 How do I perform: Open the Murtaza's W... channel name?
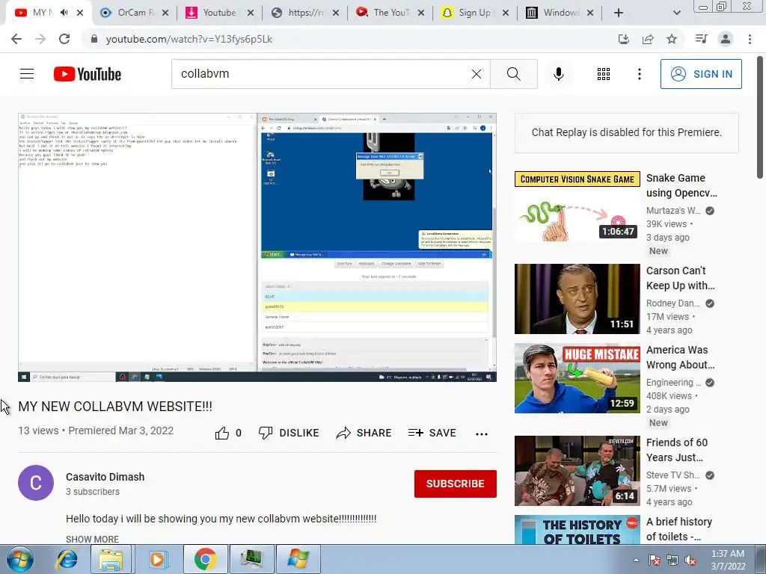pyautogui.click(x=673, y=210)
